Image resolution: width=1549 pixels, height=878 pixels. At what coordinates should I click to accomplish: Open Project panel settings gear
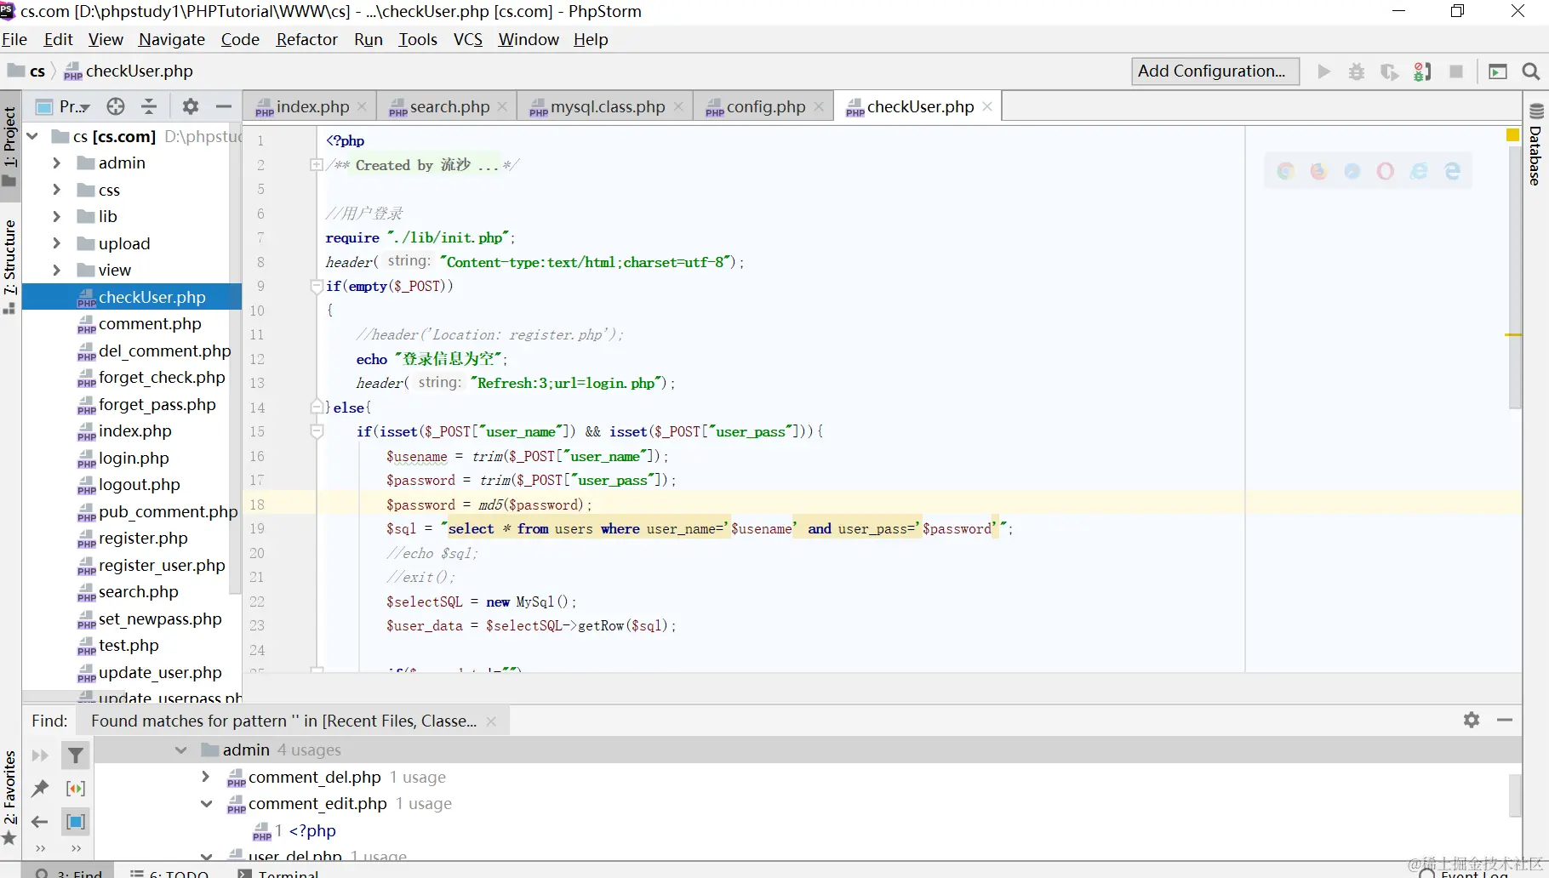(191, 106)
